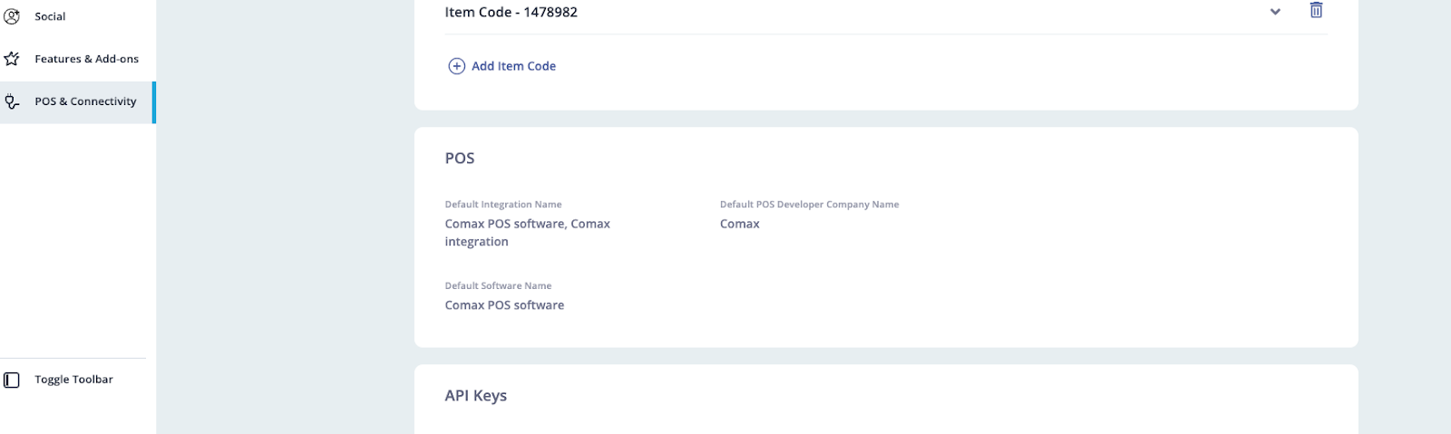The image size is (1451, 434).
Task: Select POS & Connectivity in sidebar
Action: click(x=77, y=101)
